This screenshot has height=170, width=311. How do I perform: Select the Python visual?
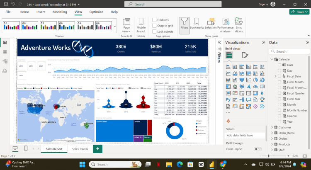click(x=228, y=100)
